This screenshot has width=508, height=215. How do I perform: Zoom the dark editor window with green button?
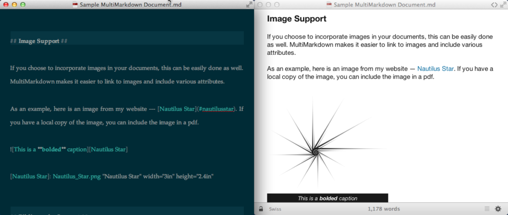(23, 4)
